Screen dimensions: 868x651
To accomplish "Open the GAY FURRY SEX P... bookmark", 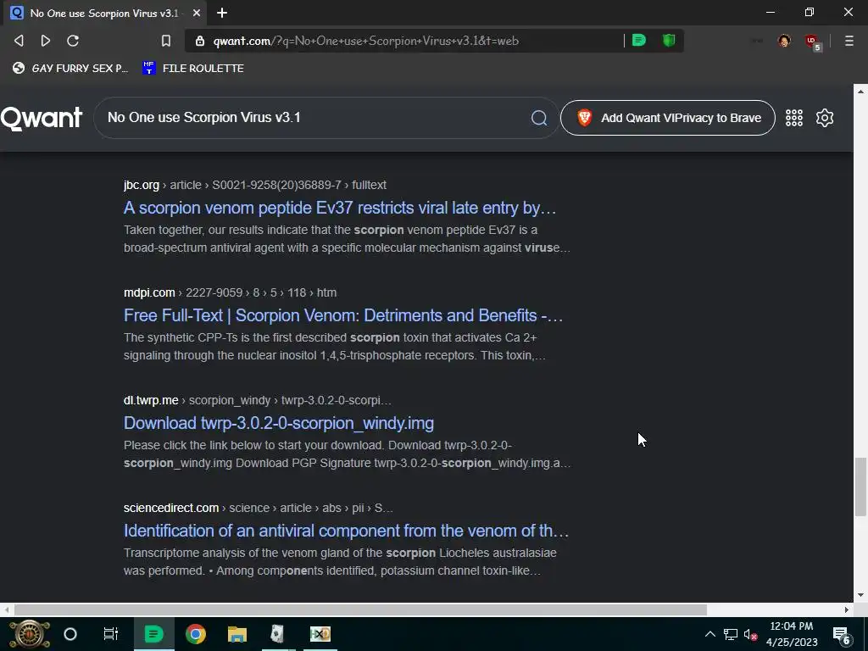I will 70,68.
